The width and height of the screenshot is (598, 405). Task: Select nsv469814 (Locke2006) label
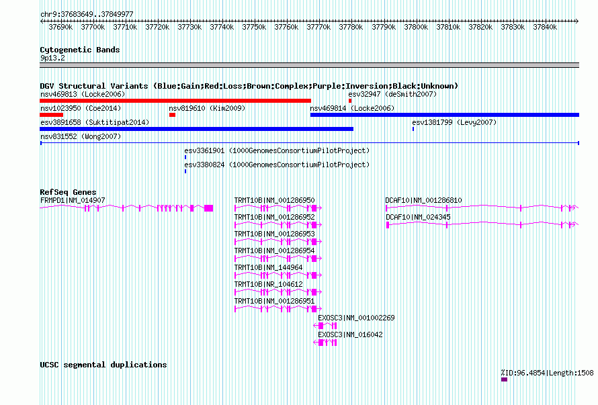[352, 108]
